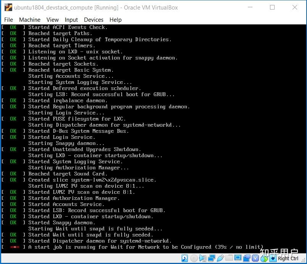Screen dimensions: 307x264
Task: Open the File menu
Action: (8, 20)
